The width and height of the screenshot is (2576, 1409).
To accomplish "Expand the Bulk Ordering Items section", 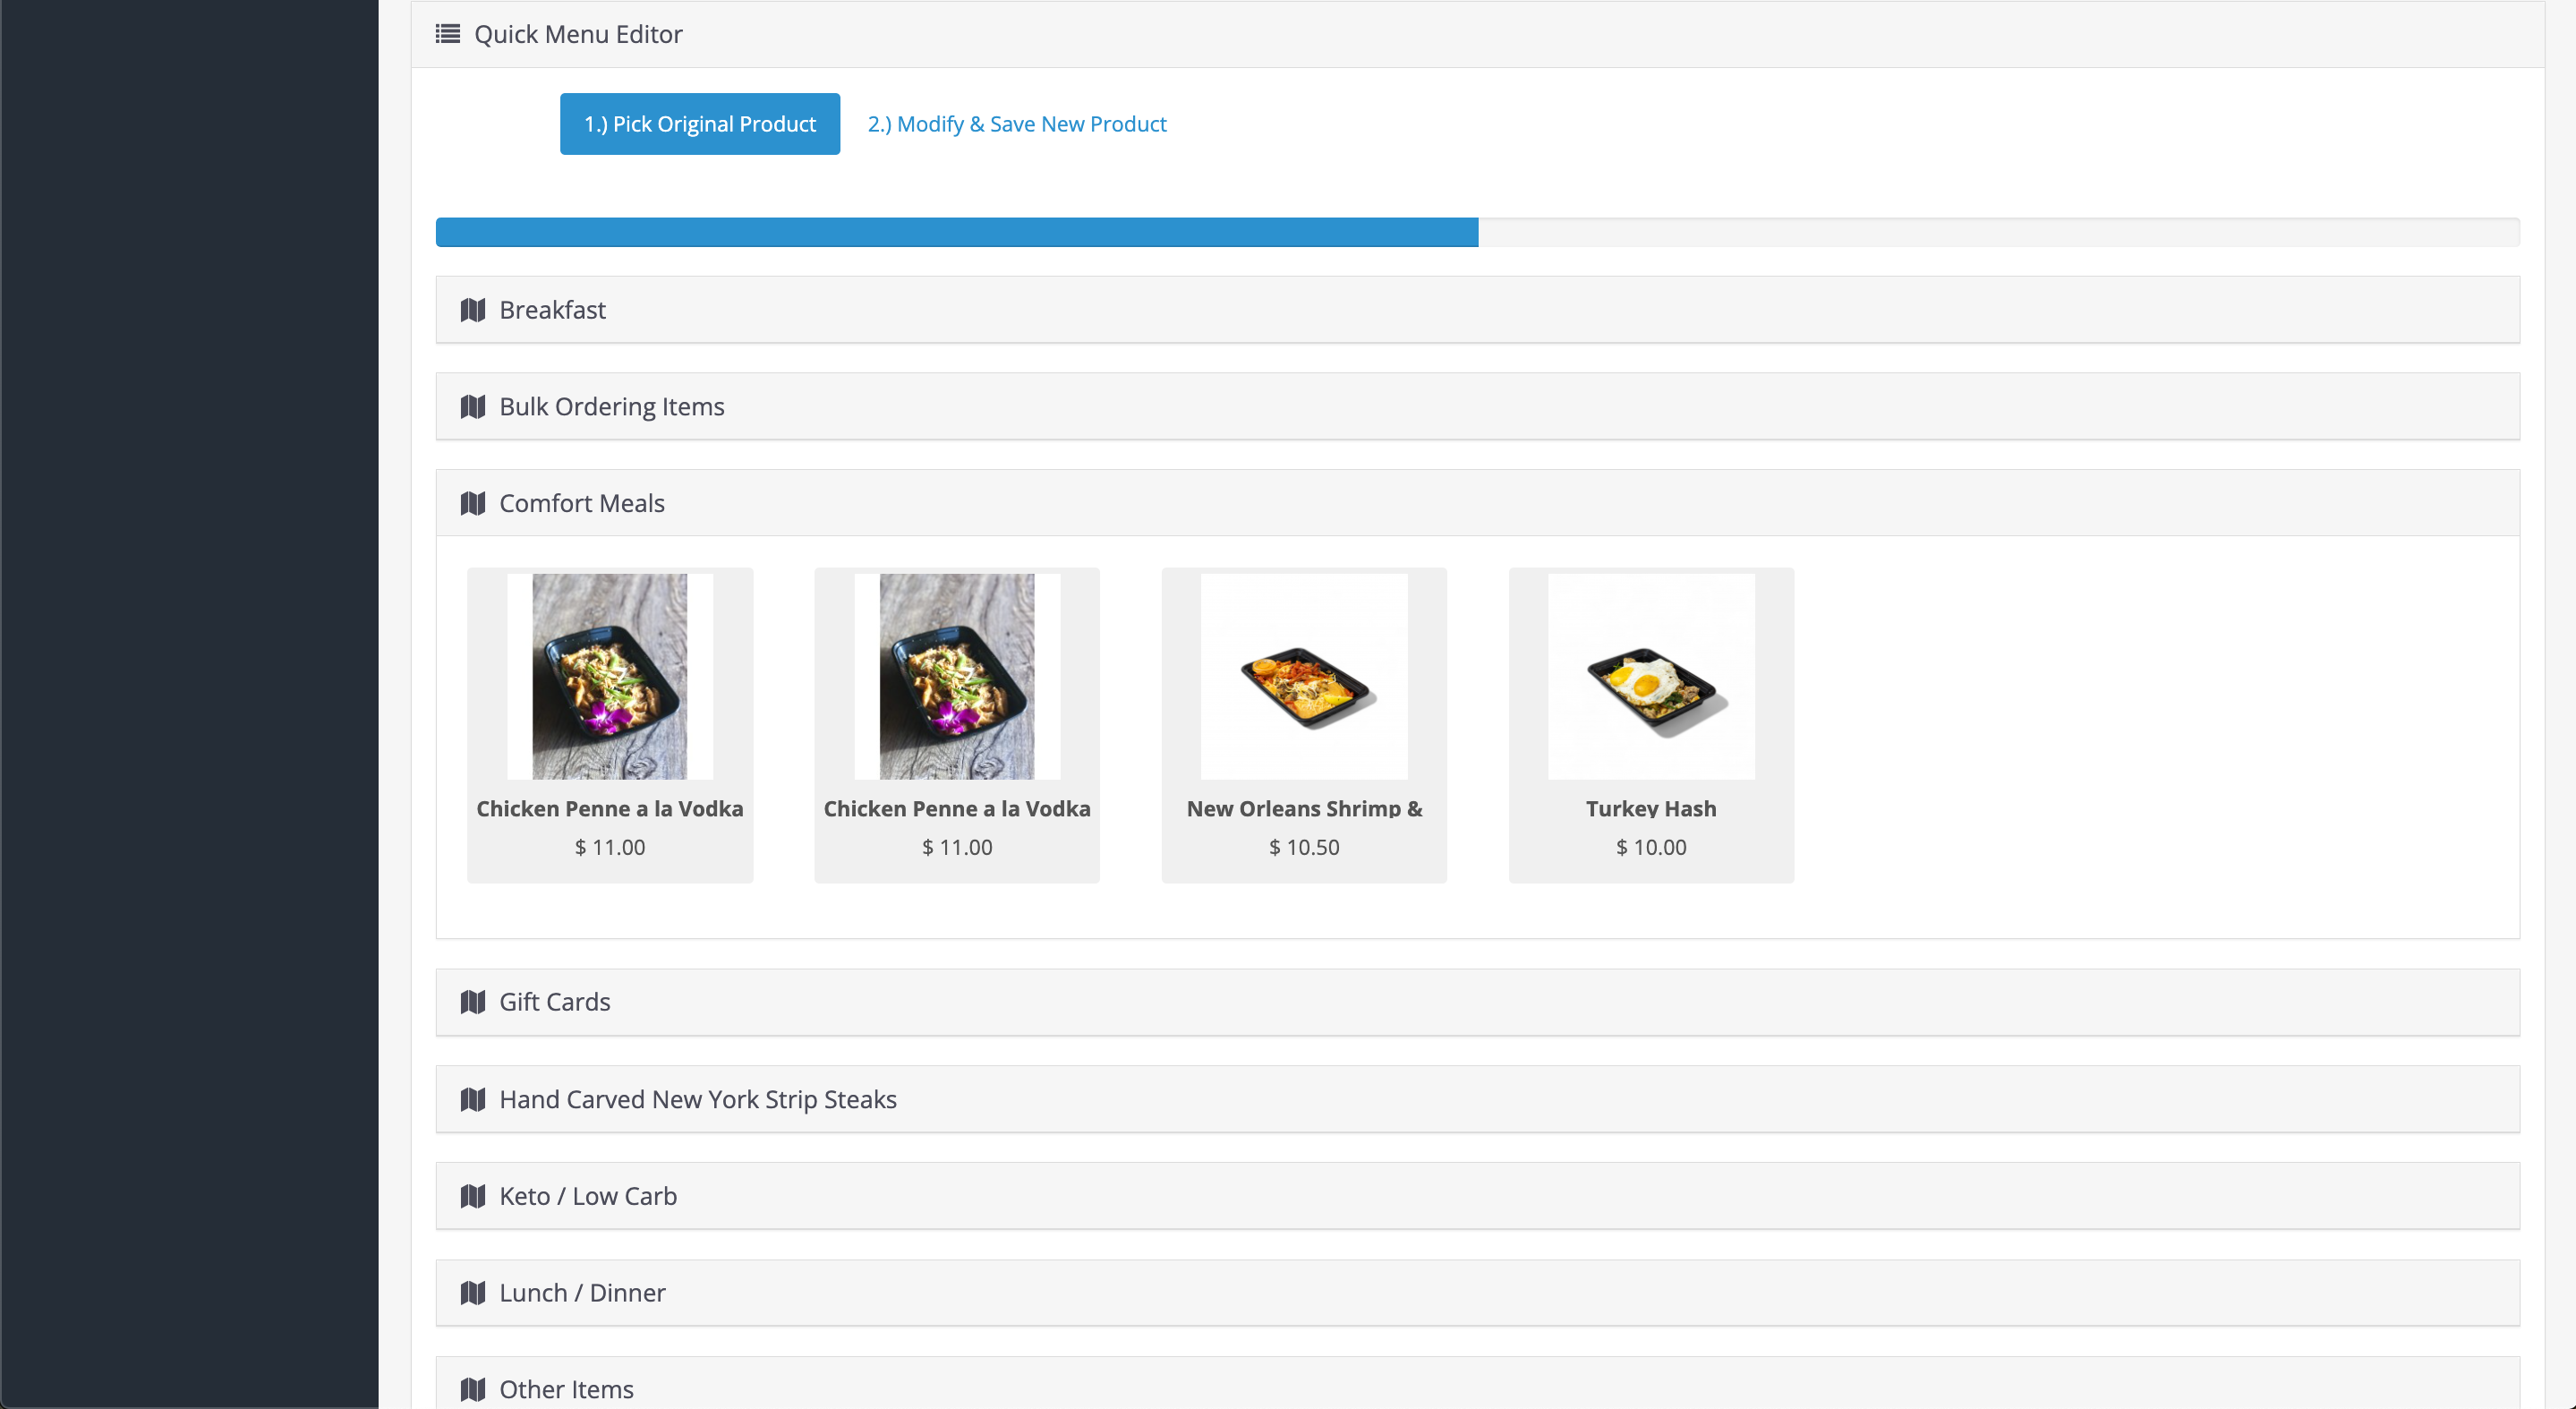I will point(611,407).
